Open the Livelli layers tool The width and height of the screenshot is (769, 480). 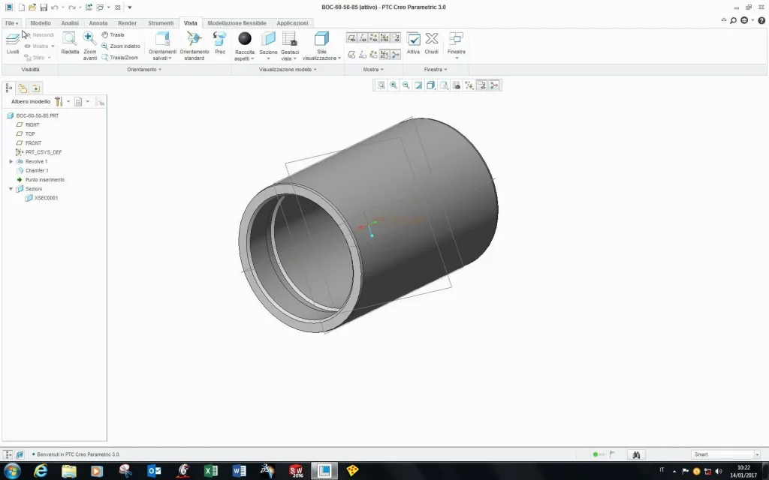click(13, 40)
